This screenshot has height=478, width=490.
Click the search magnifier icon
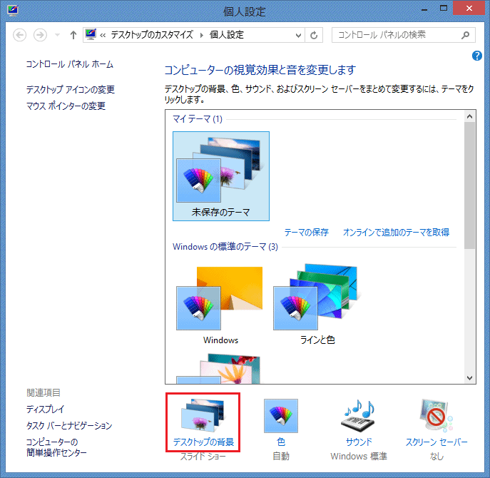(x=465, y=35)
